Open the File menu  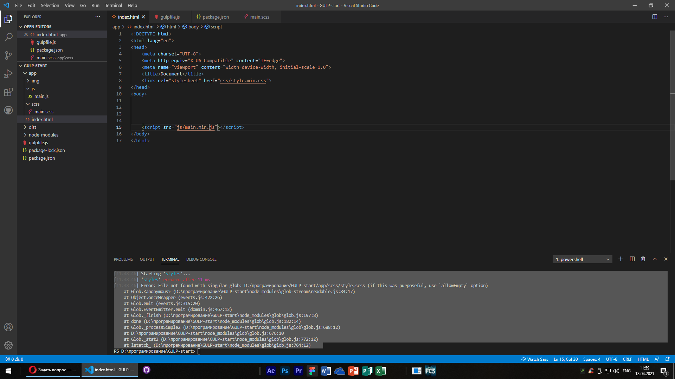pos(19,5)
